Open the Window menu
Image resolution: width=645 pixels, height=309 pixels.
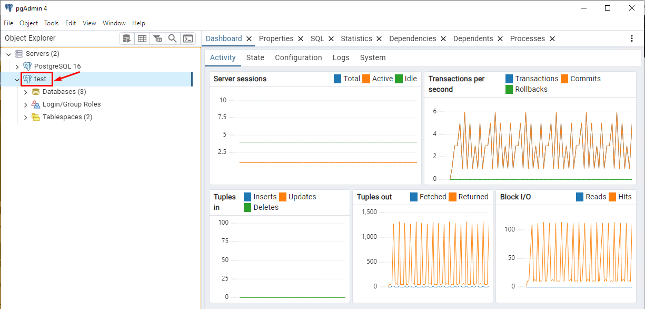pos(114,23)
